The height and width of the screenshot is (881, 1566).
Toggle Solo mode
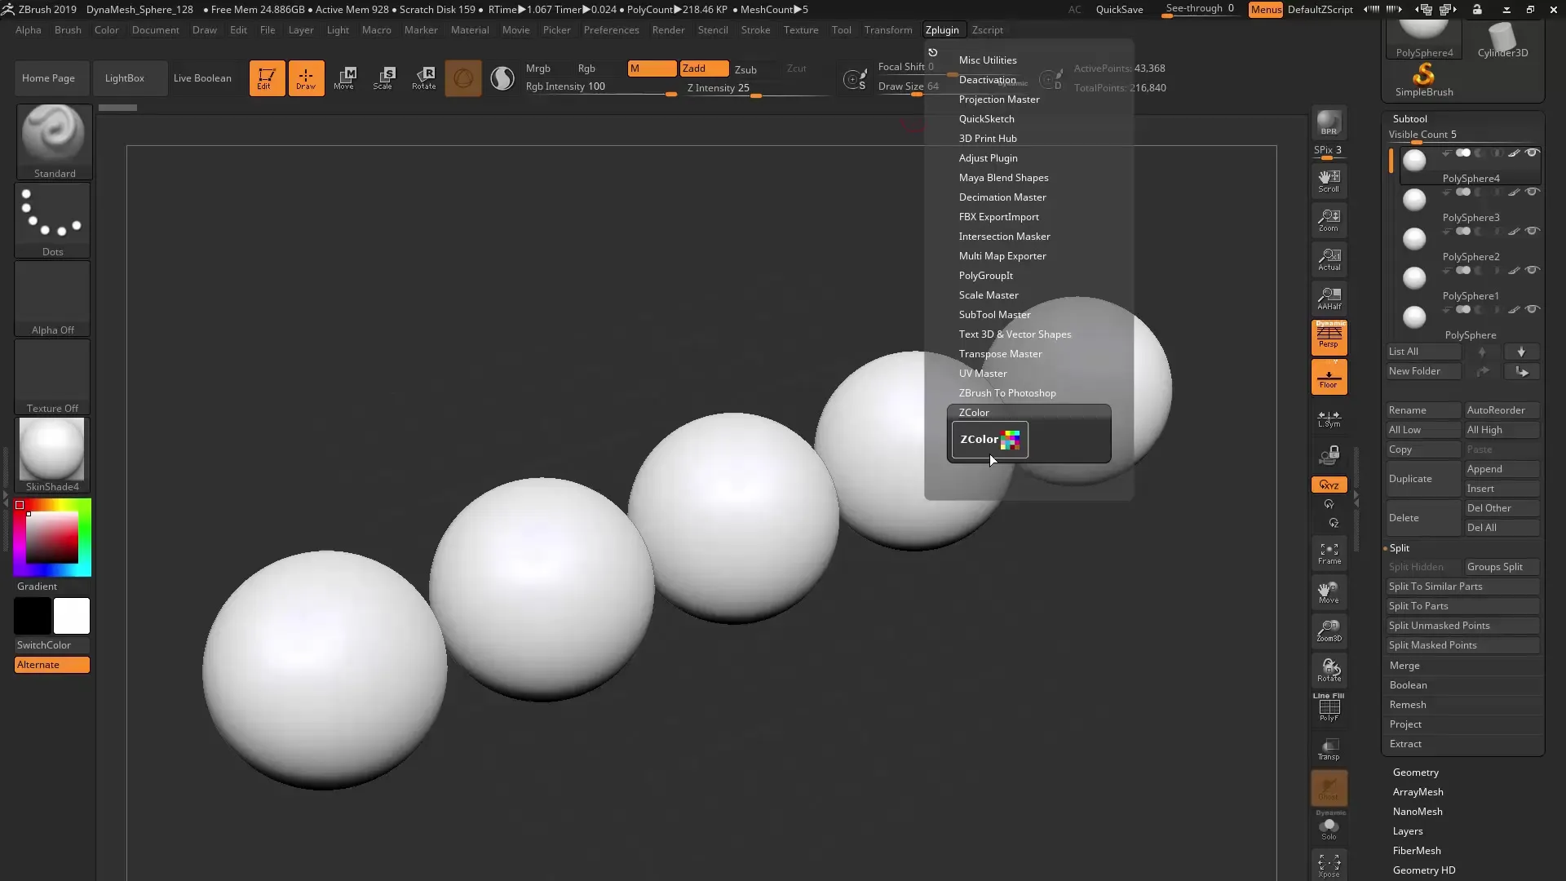1329,828
